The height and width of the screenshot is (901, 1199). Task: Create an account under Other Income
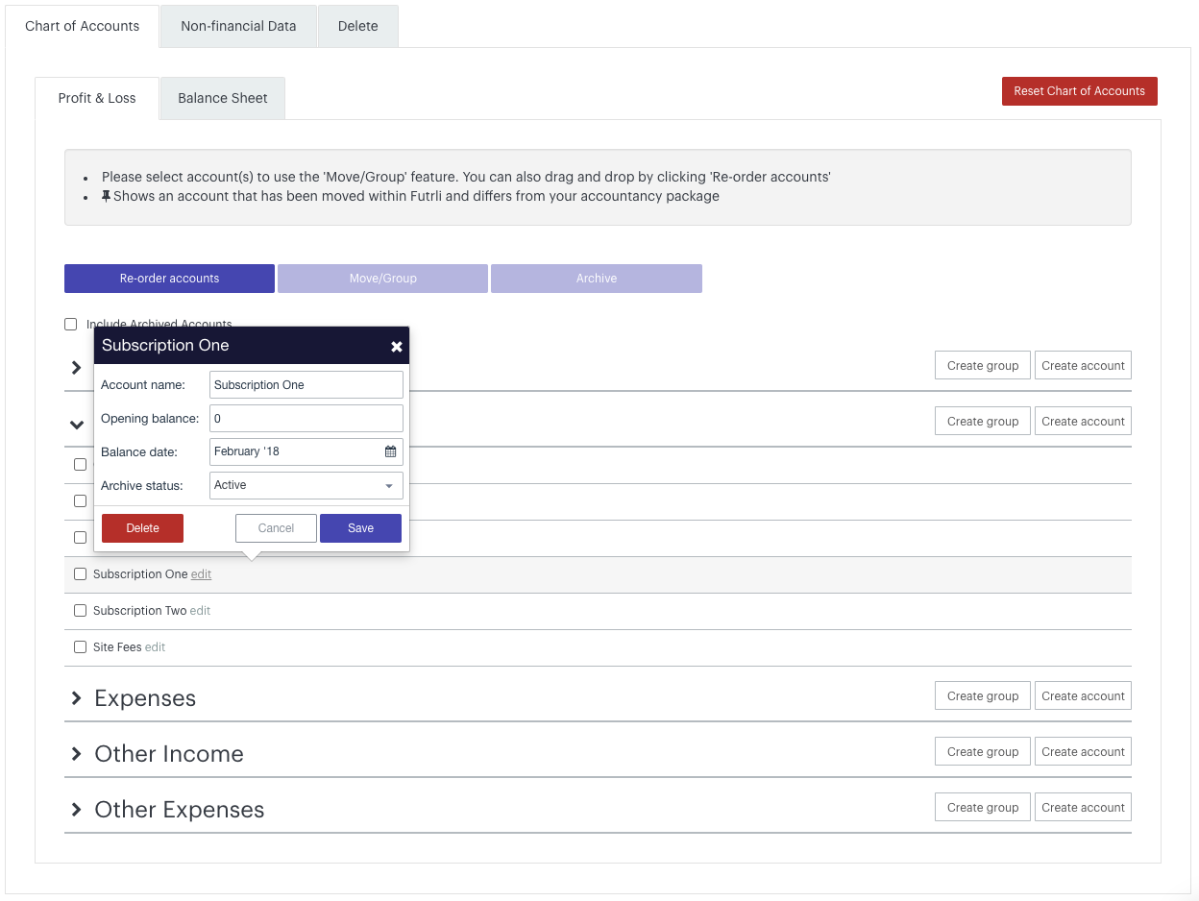(1083, 752)
